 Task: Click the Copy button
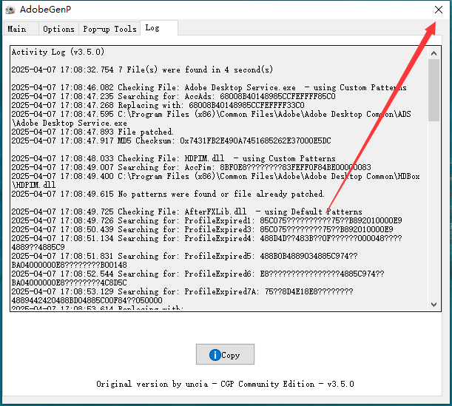(225, 354)
